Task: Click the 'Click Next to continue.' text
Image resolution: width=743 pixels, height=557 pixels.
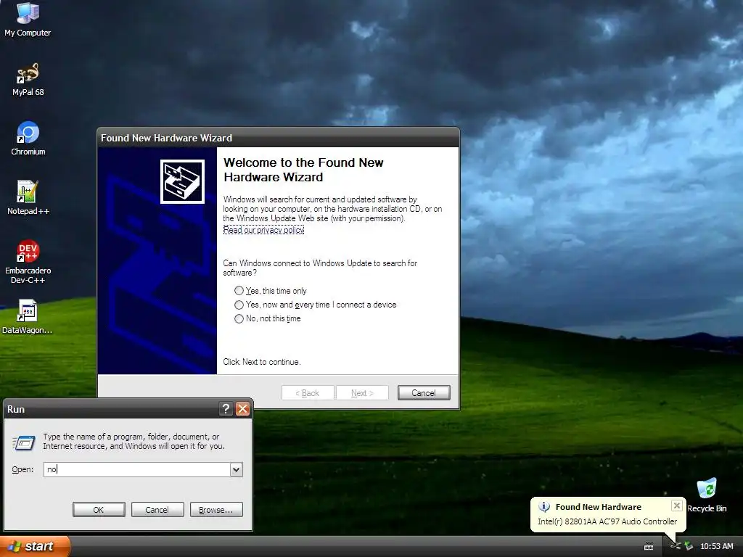Action: [261, 362]
